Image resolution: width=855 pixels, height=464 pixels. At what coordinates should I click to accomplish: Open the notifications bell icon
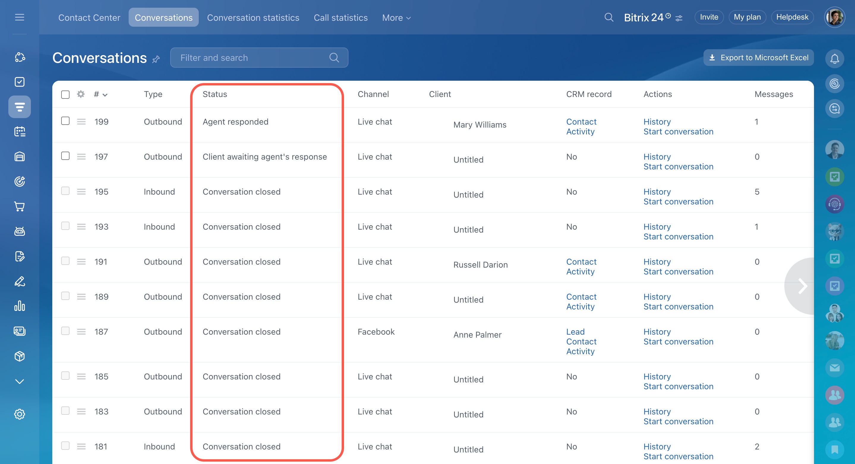[x=834, y=59]
